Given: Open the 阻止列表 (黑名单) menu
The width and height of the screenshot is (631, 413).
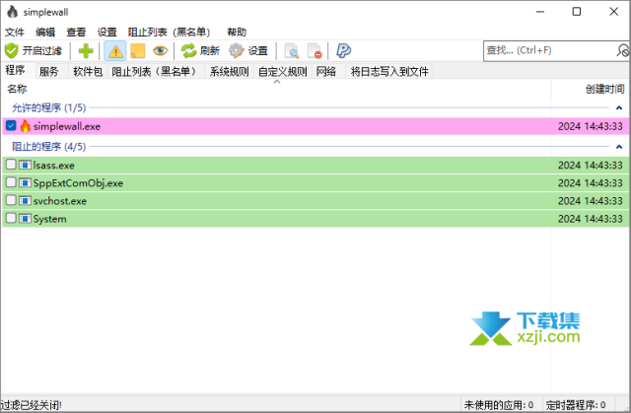Looking at the screenshot, I should [169, 32].
